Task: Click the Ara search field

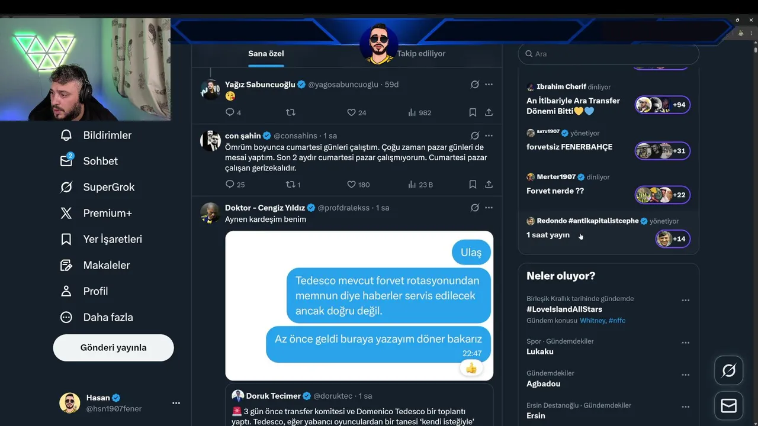Action: pos(610,54)
